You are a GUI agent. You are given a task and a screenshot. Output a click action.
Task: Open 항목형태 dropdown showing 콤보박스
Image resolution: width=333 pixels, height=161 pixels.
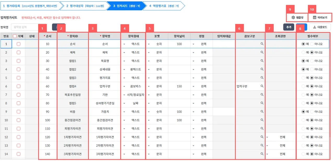pyautogui.click(x=124, y=86)
